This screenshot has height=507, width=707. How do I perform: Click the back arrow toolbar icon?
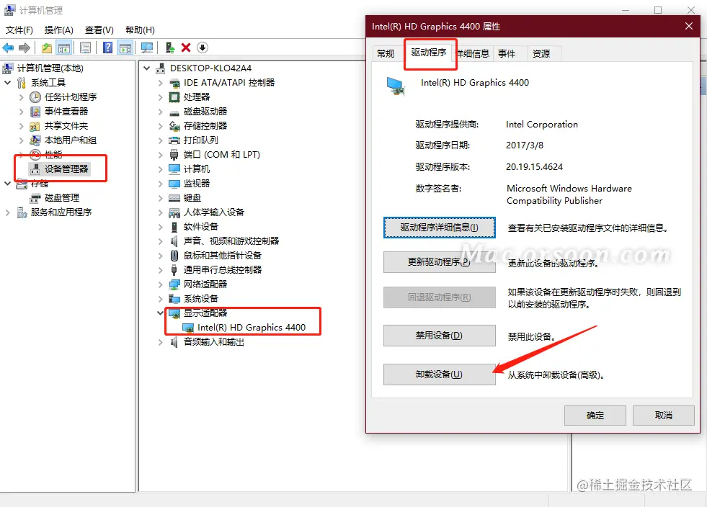8,48
